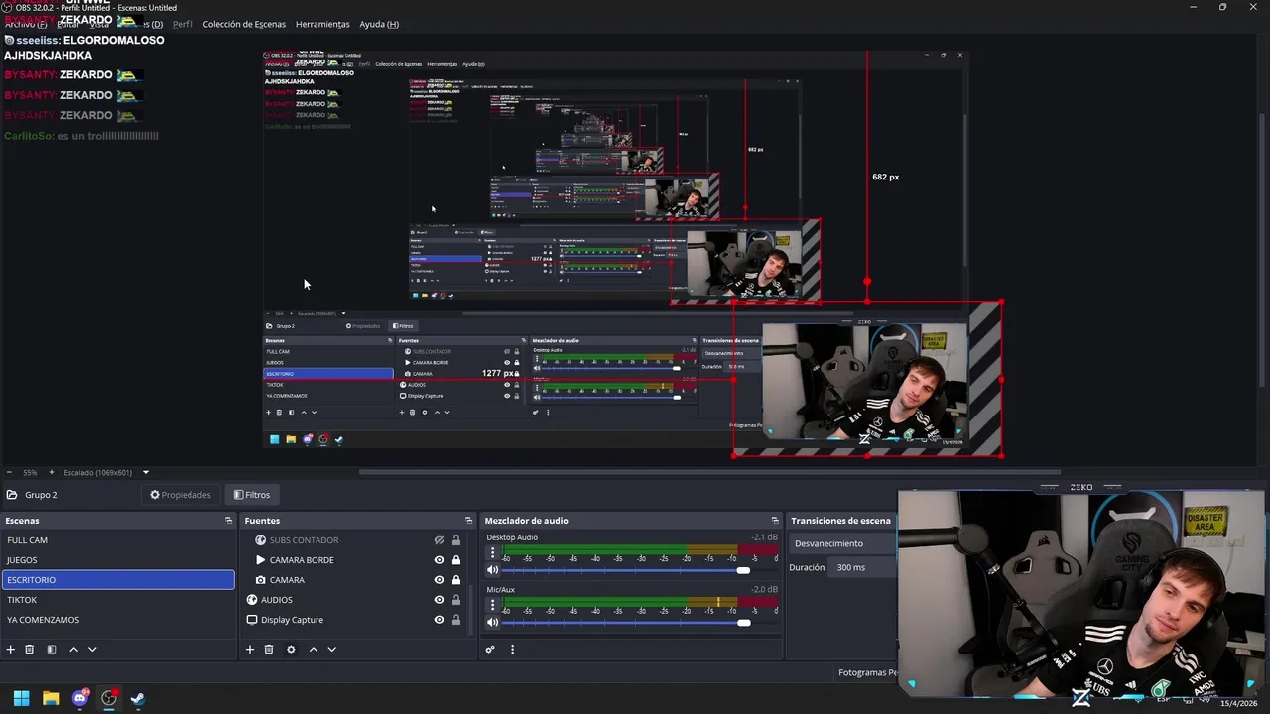
Task: Hide the CAMARA source
Action: pos(439,580)
